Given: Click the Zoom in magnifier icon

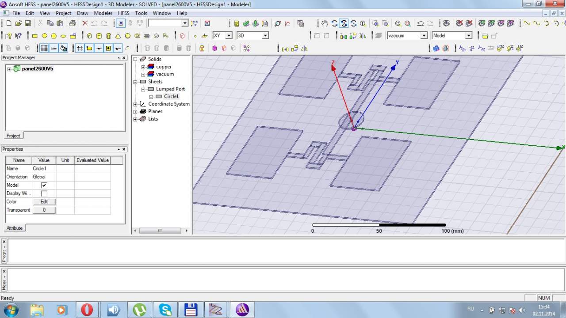Looking at the screenshot, I should (398, 23).
